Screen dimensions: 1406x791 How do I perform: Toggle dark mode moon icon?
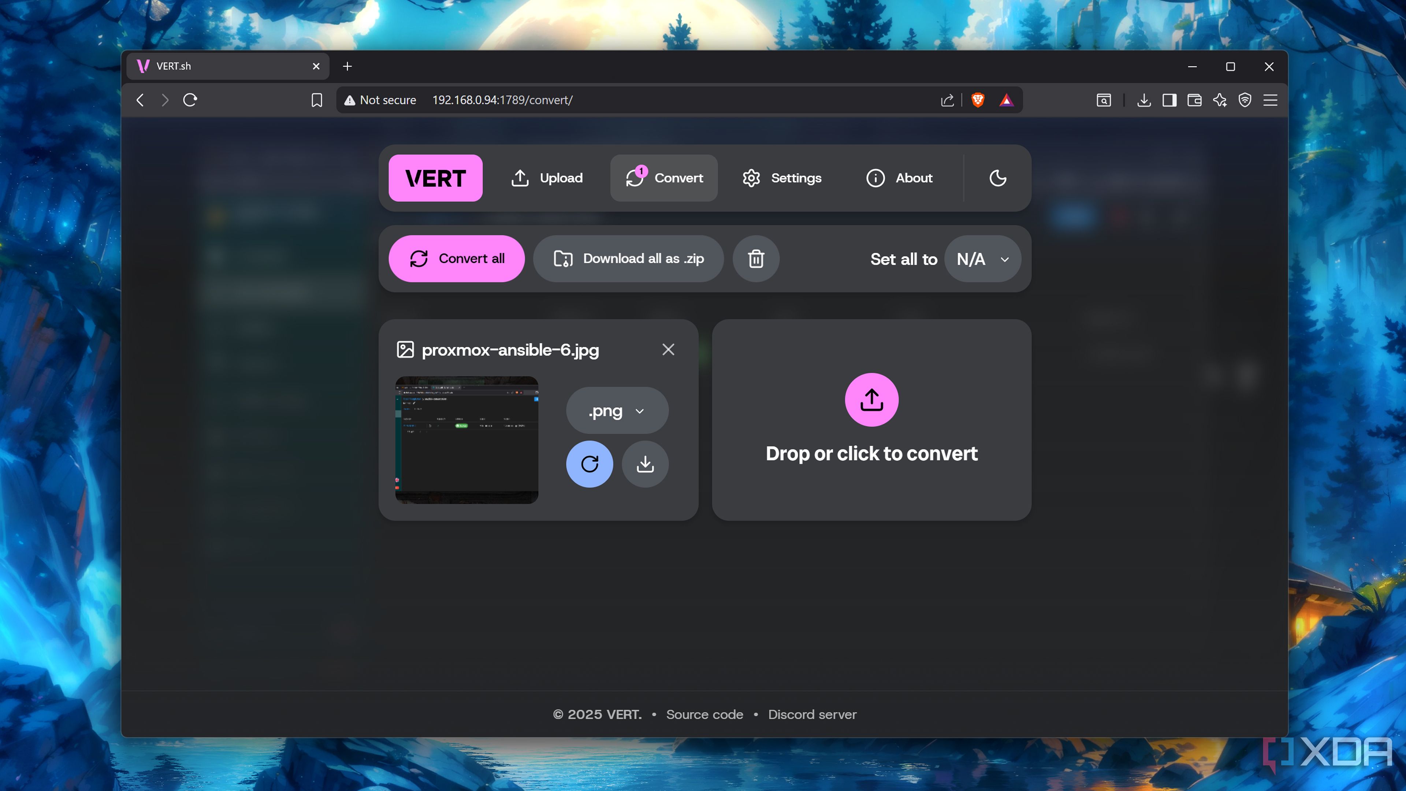(x=998, y=178)
